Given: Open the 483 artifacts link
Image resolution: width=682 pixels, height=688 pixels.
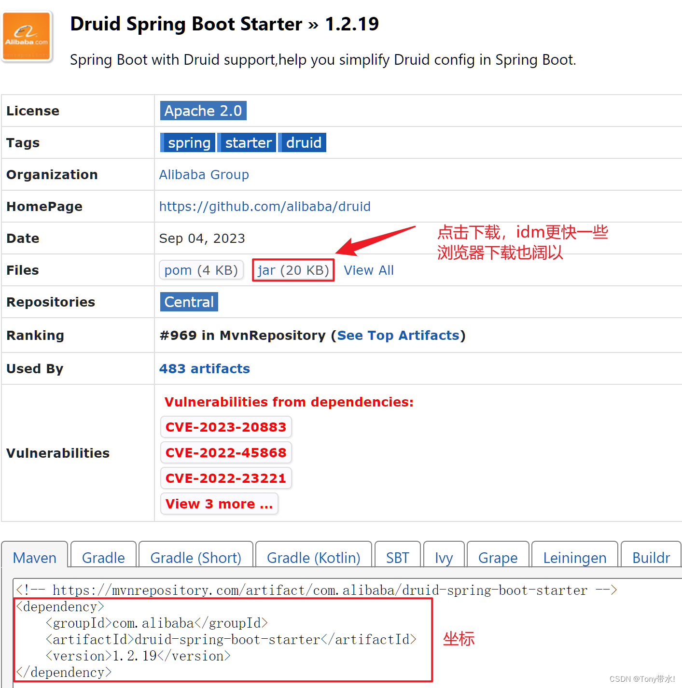Looking at the screenshot, I should pos(205,368).
